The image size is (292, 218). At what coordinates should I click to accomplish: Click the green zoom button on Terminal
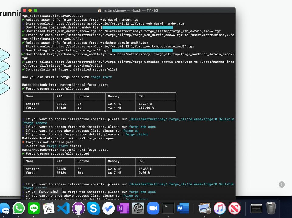tap(36, 11)
